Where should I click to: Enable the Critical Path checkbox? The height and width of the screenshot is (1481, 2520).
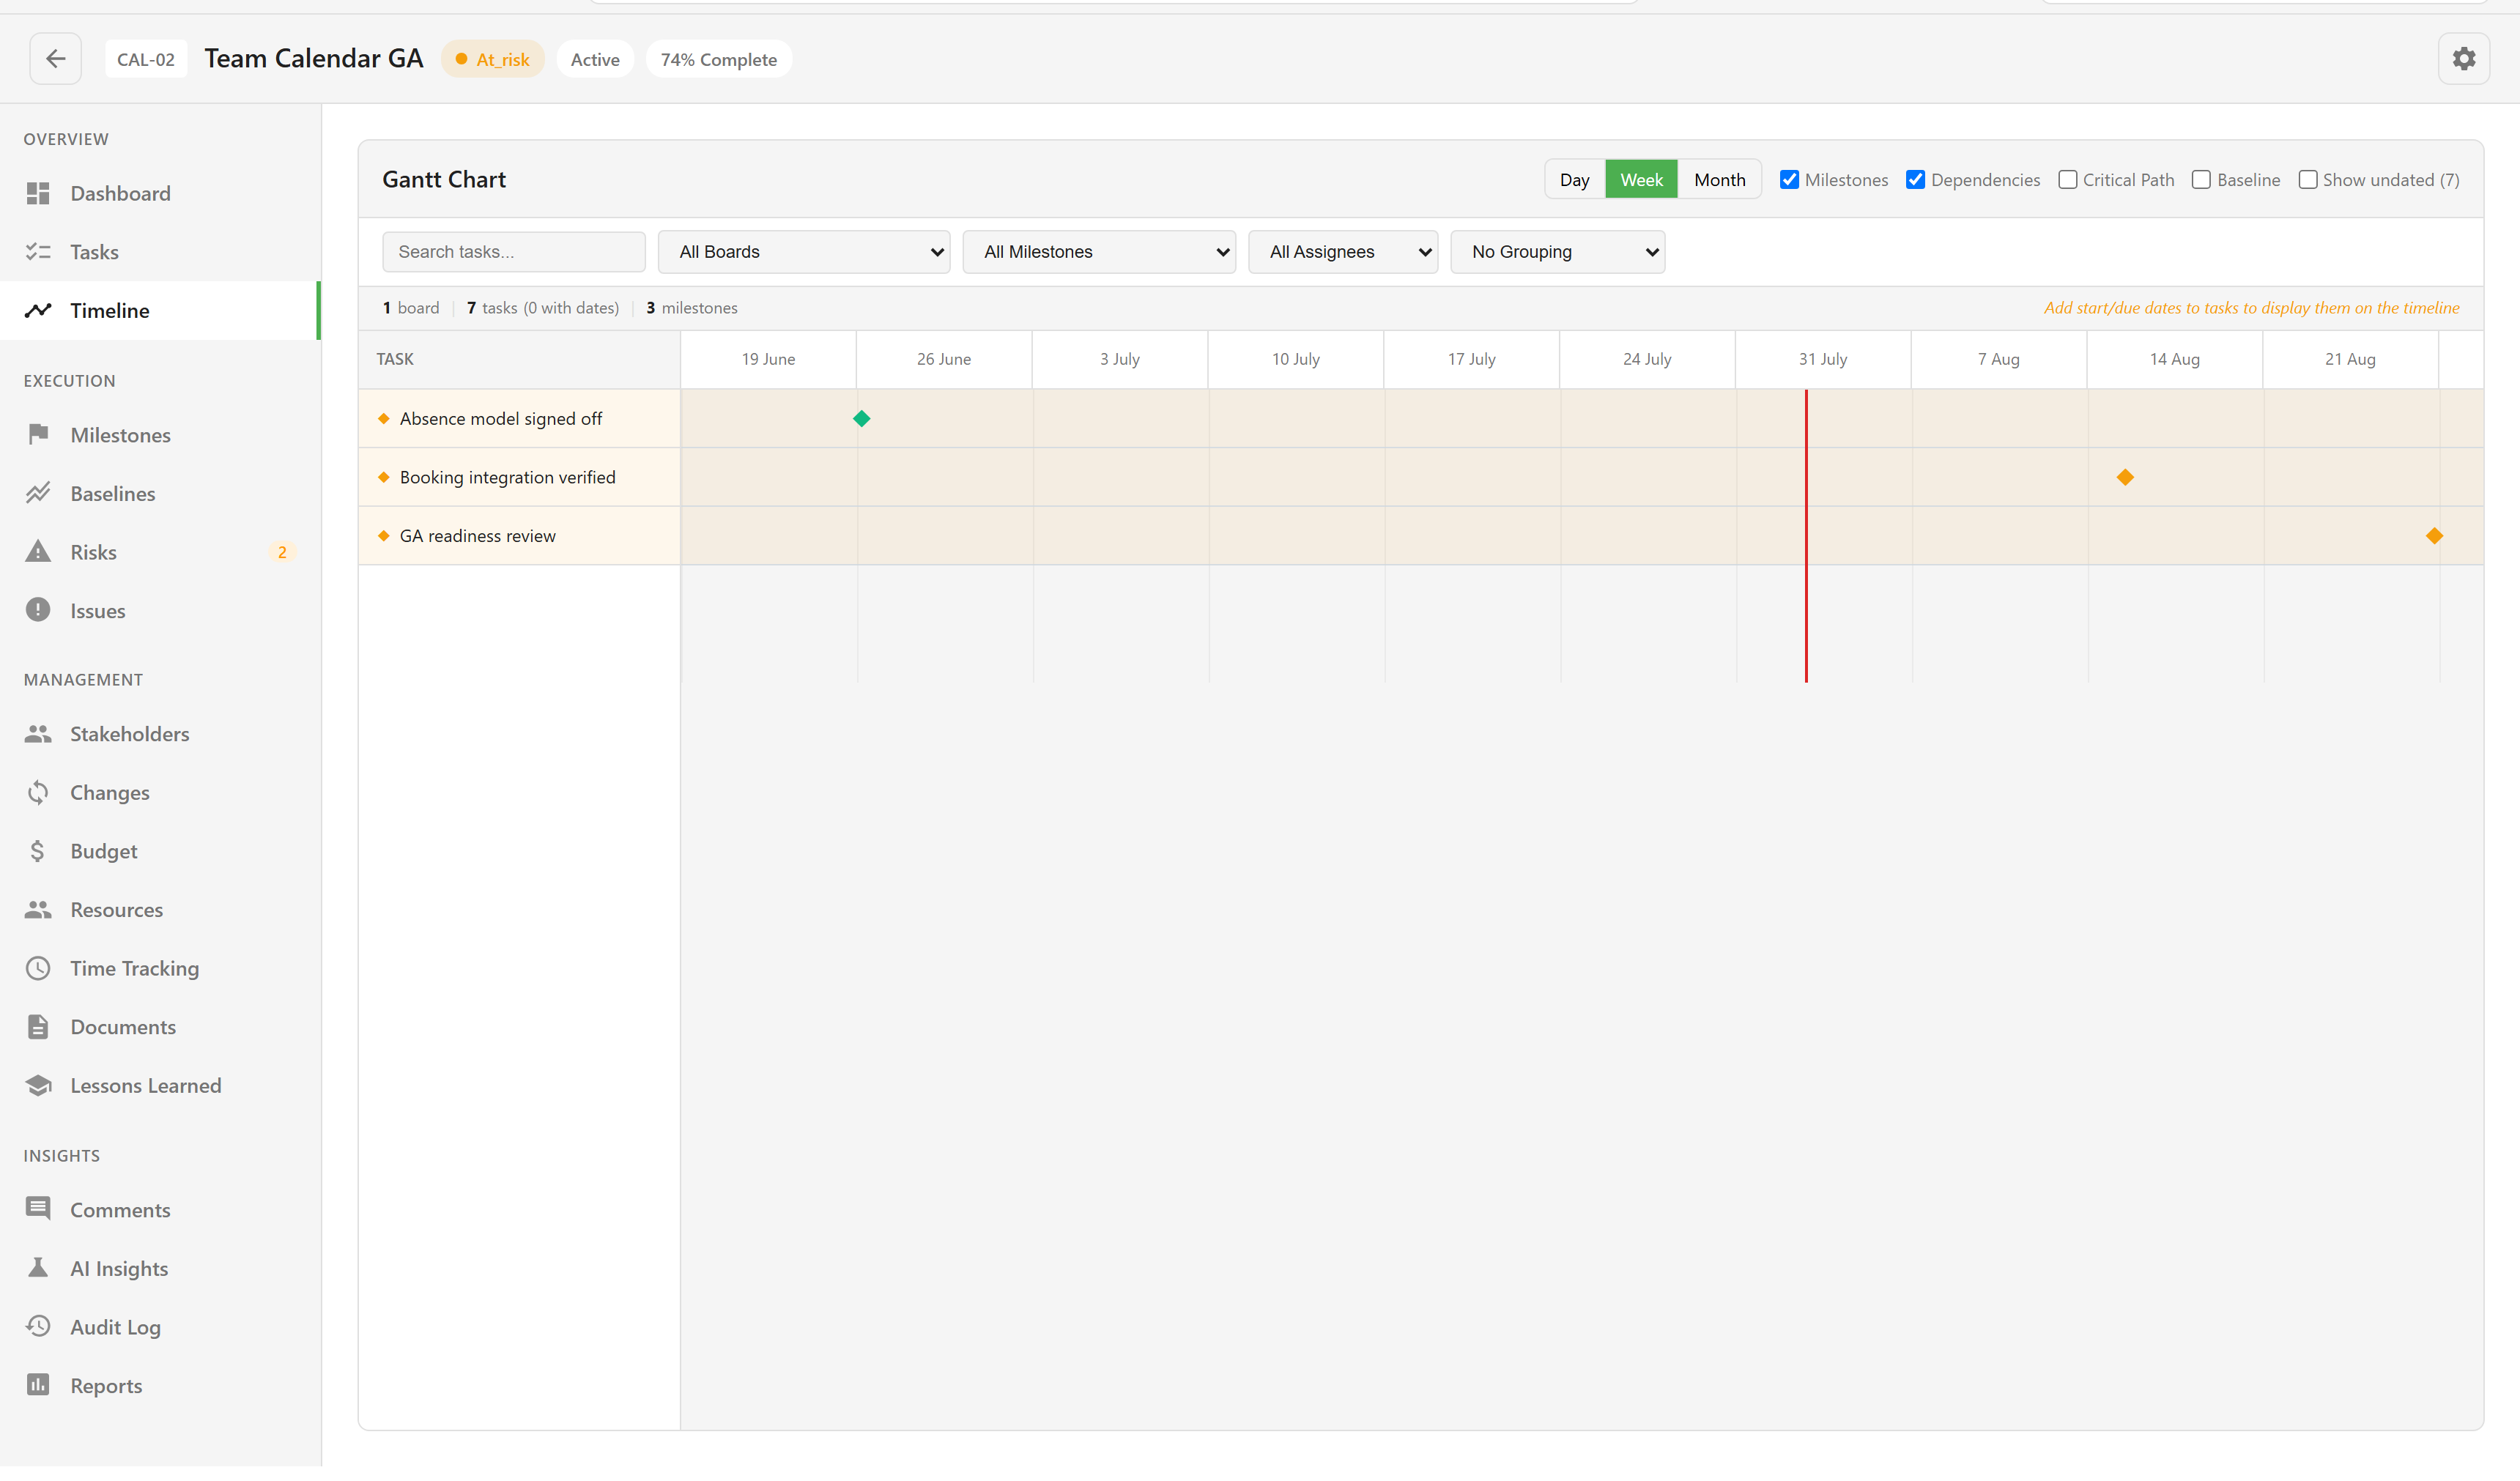coord(2067,180)
